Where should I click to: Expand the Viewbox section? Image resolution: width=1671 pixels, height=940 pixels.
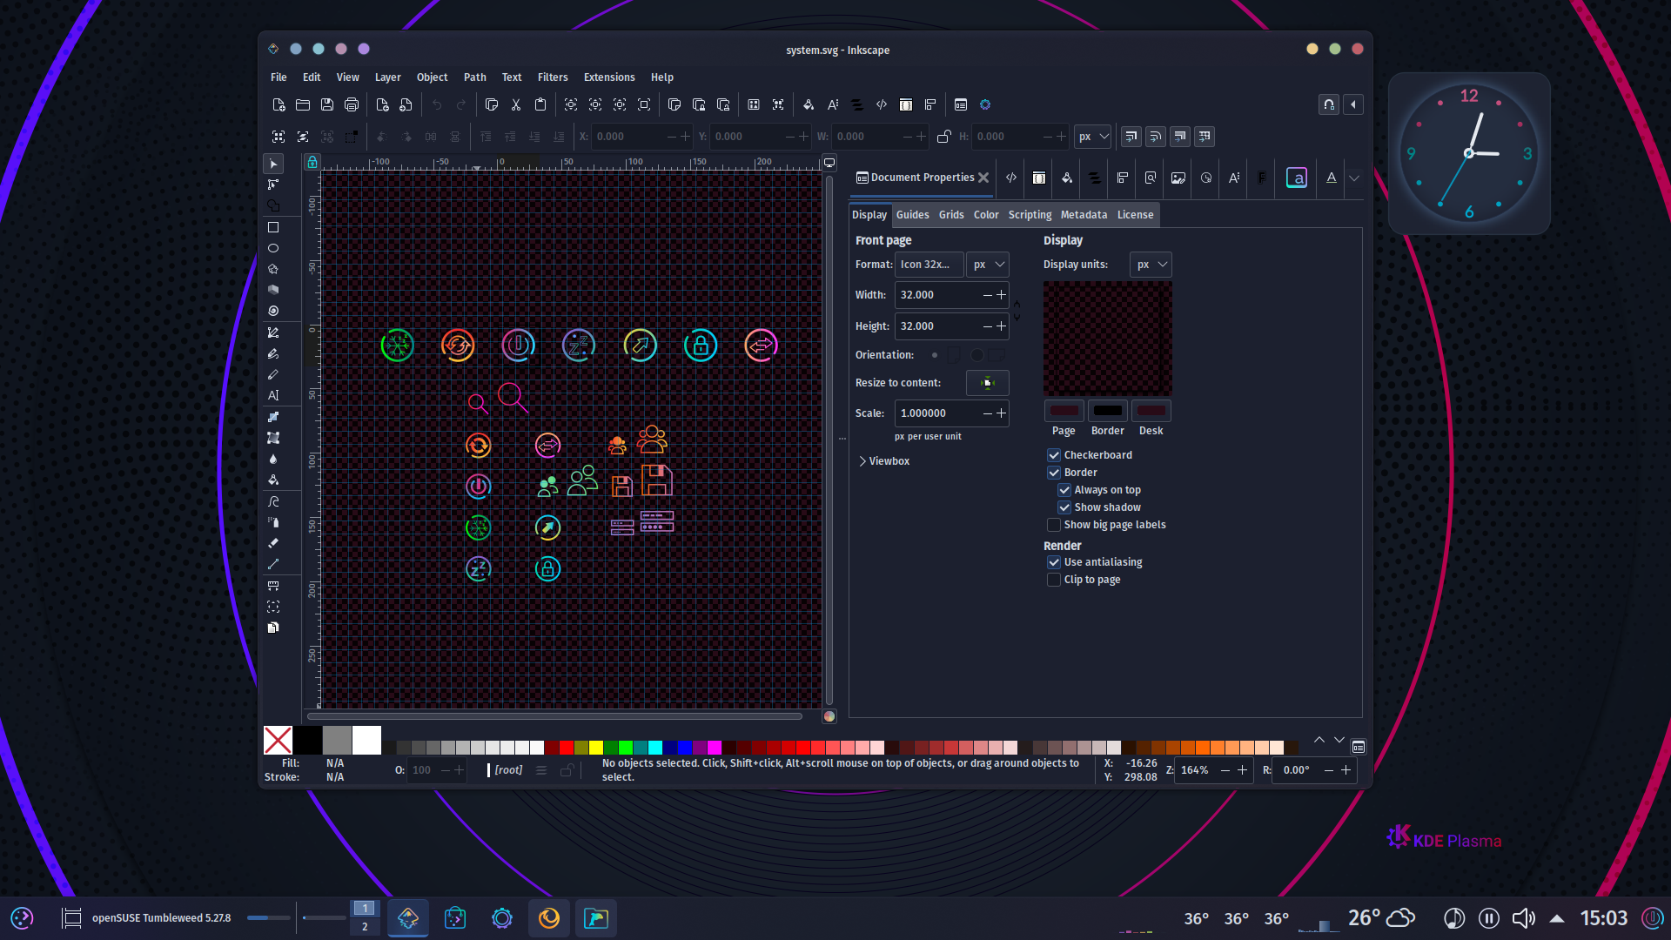(884, 461)
